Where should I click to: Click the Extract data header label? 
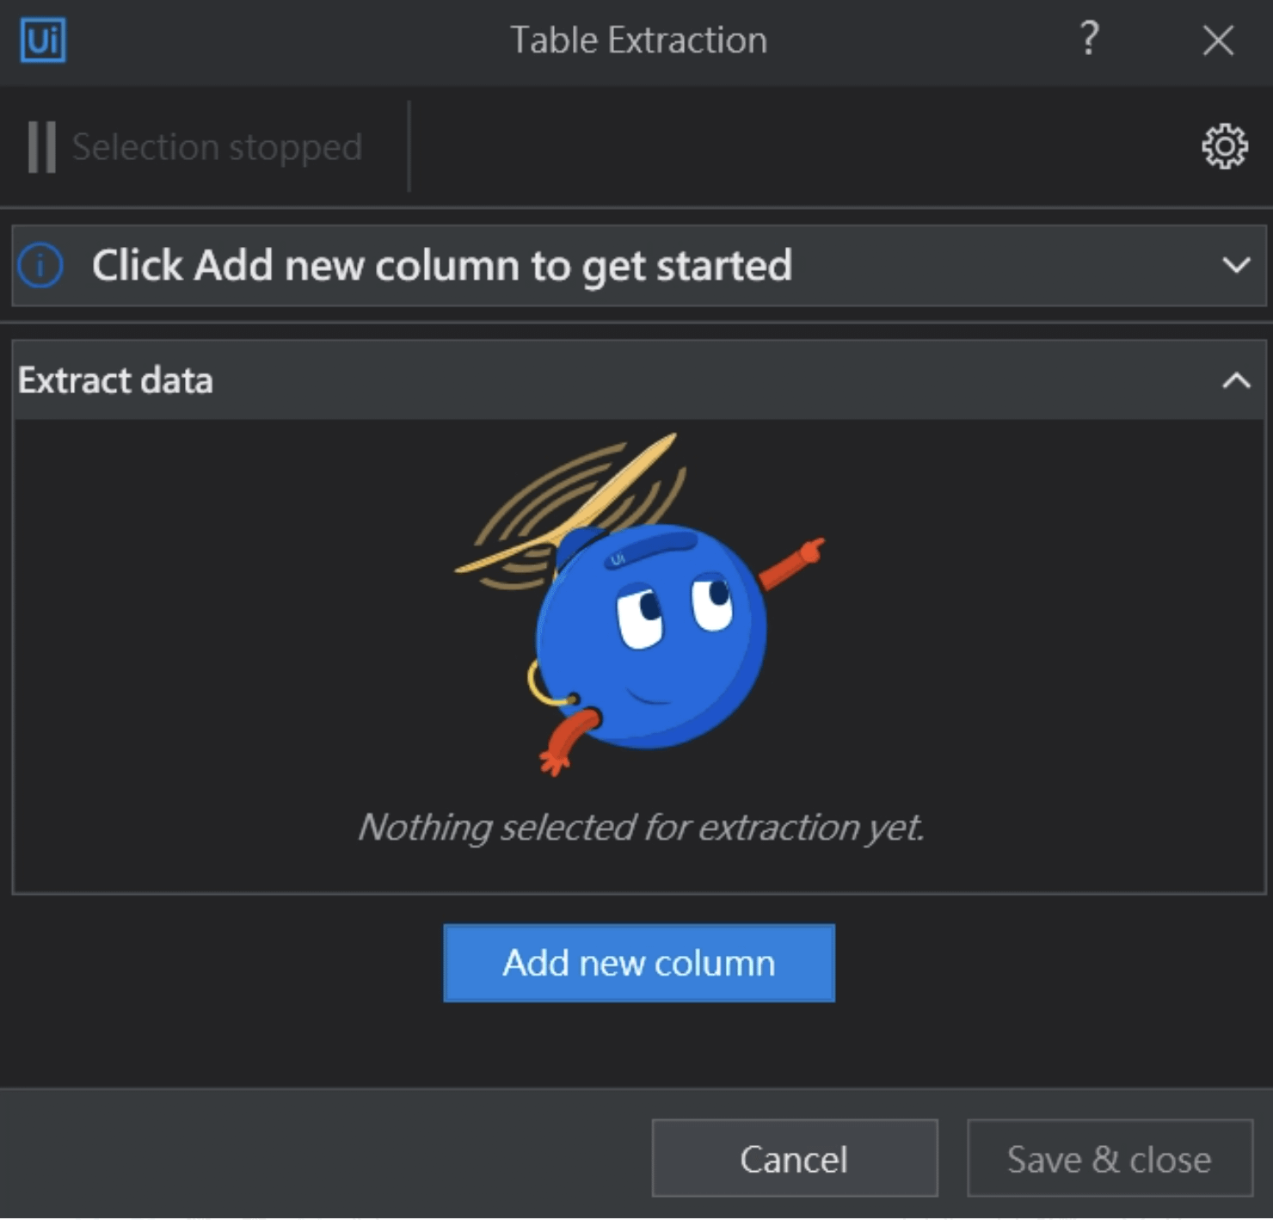(x=115, y=380)
